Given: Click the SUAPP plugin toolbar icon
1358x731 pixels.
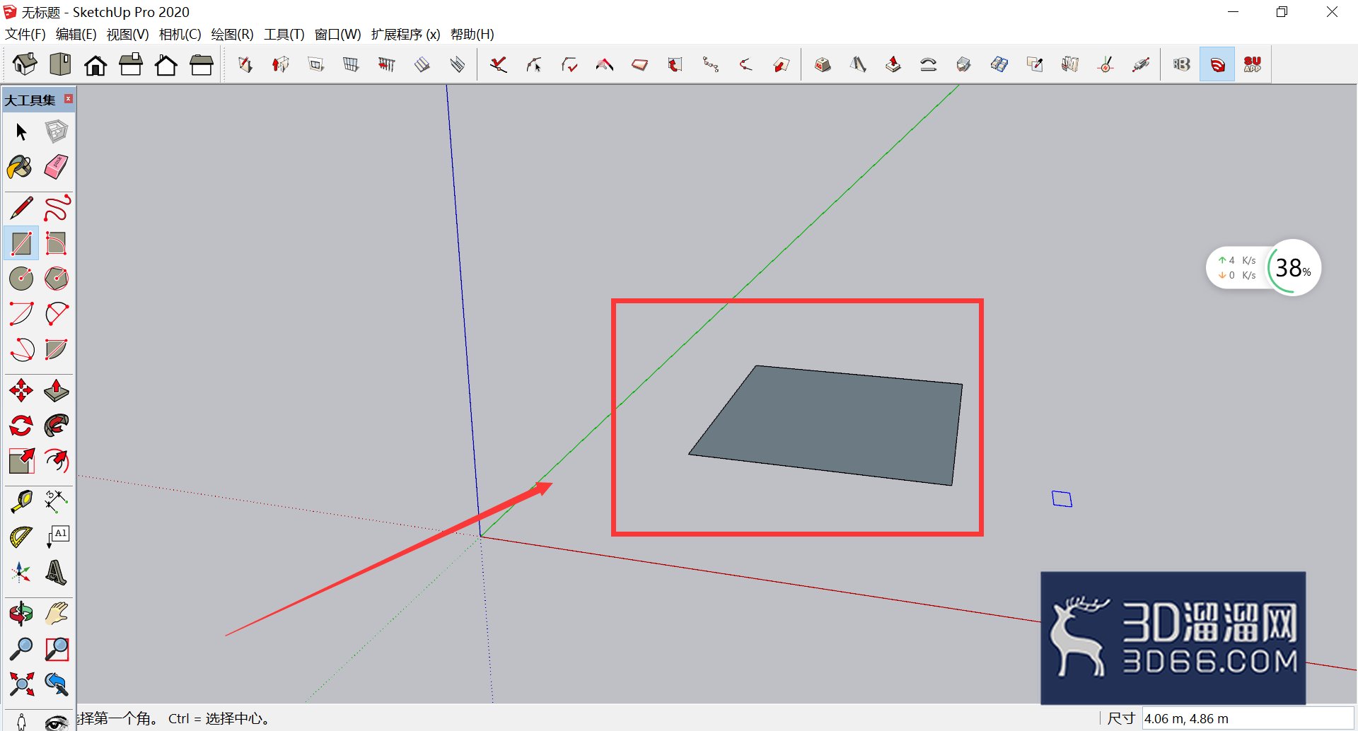Looking at the screenshot, I should point(1253,65).
